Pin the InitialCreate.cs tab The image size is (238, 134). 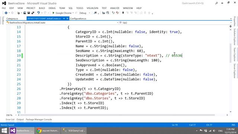point(64,19)
